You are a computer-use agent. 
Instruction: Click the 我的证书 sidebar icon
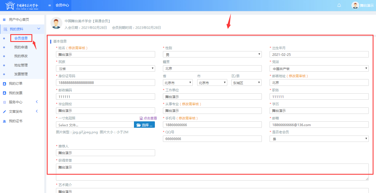pyautogui.click(x=4, y=121)
